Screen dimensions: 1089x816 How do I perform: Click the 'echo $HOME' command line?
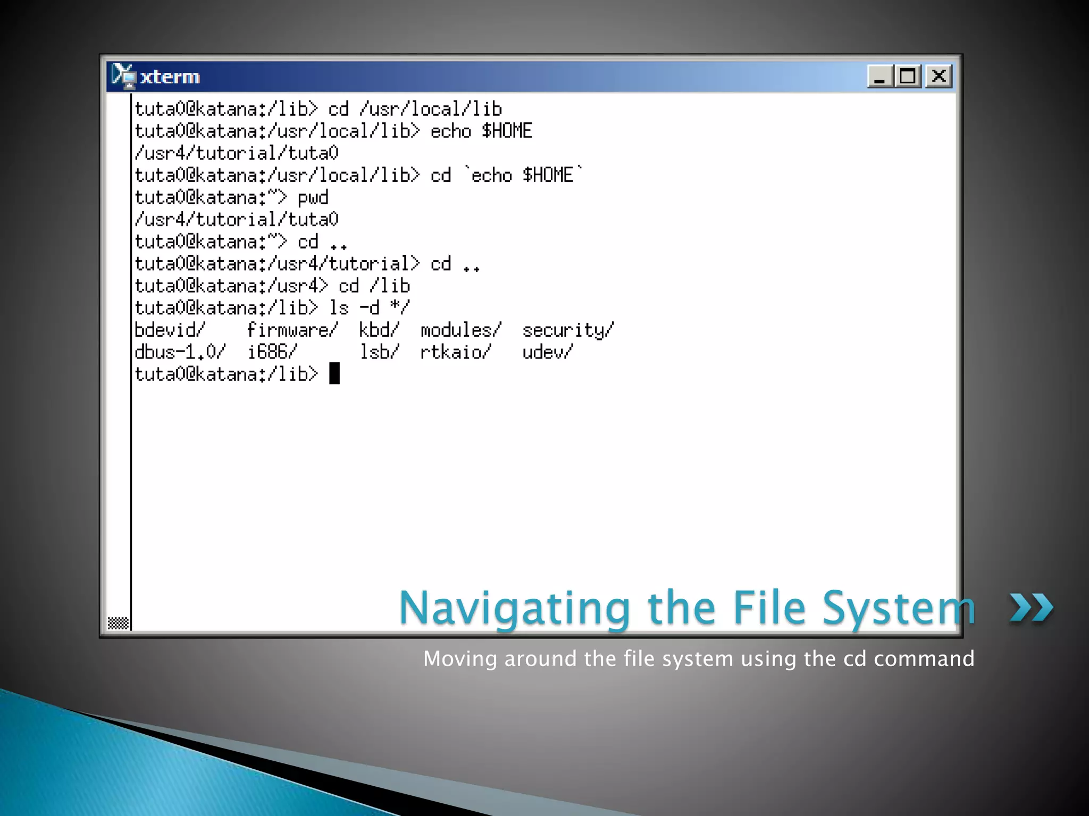(x=333, y=131)
